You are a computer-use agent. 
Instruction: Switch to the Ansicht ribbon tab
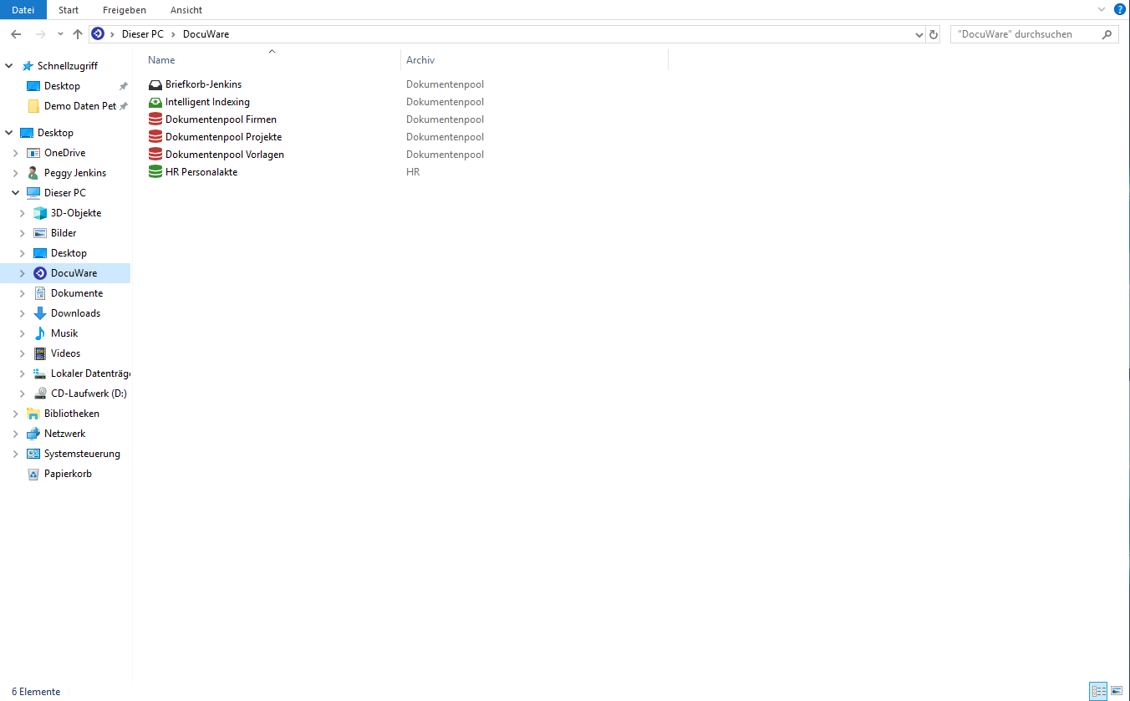click(186, 9)
